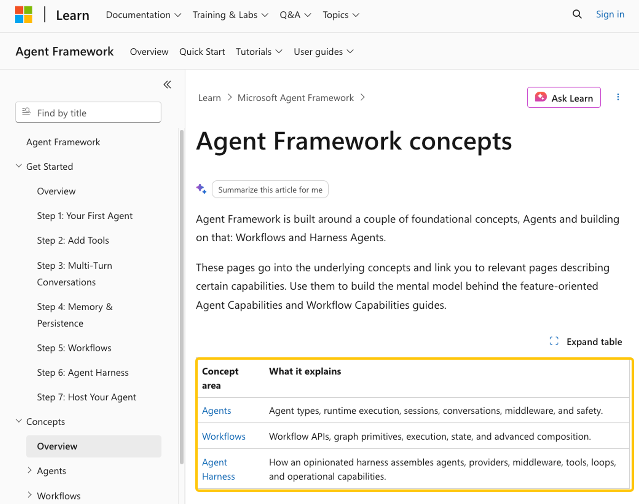Open Step 1: Your First Agent

[85, 216]
